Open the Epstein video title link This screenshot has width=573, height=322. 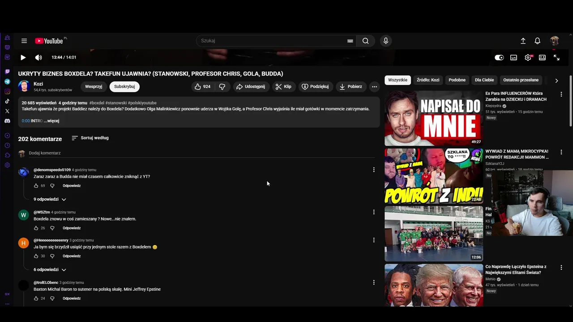(516, 270)
